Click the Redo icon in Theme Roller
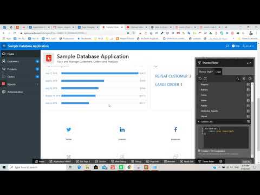Screen dimensions: 260x195 tap(205, 79)
